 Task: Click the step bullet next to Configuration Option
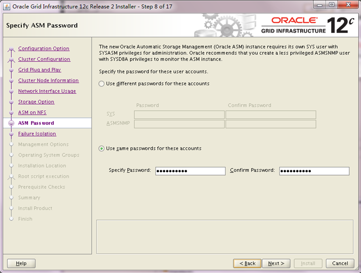point(11,49)
